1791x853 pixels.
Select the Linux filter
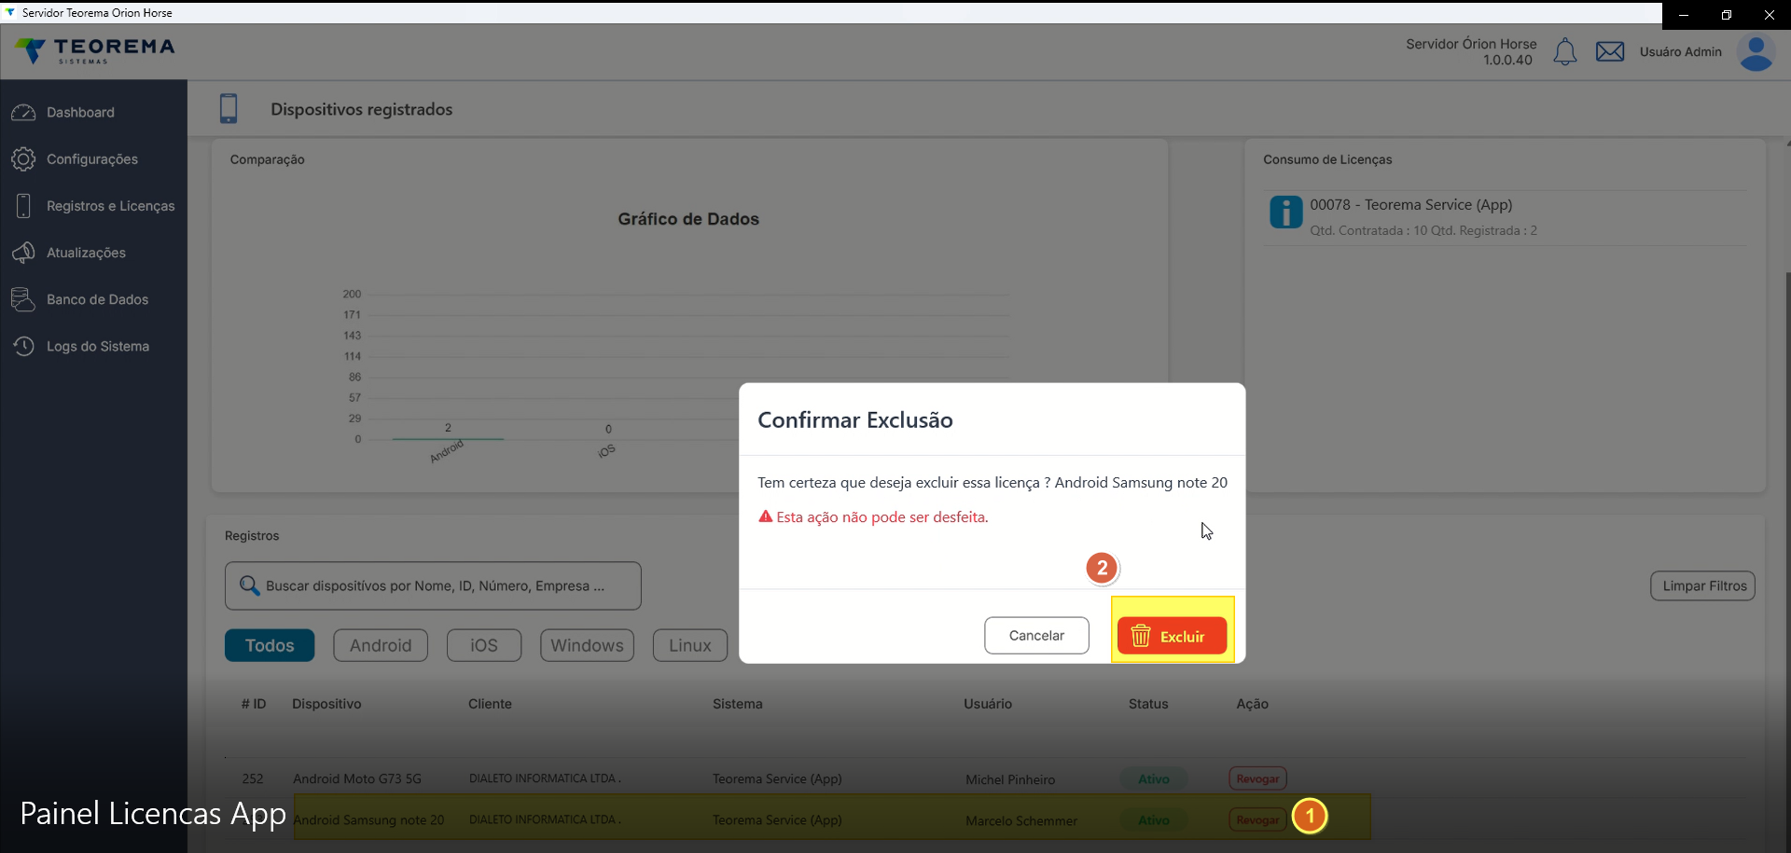690,645
